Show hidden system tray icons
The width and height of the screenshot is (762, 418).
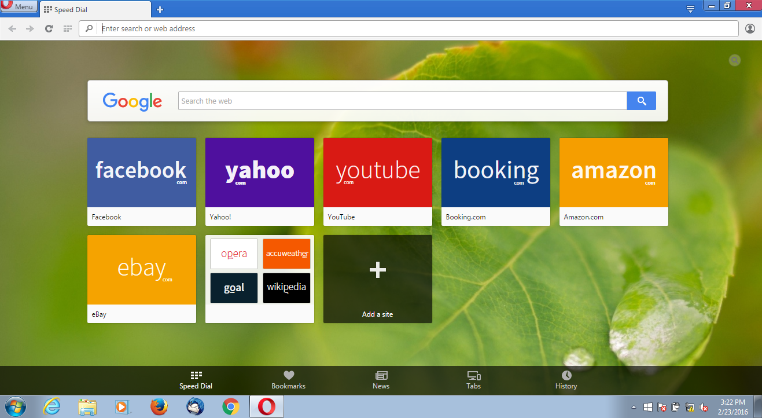pos(634,408)
